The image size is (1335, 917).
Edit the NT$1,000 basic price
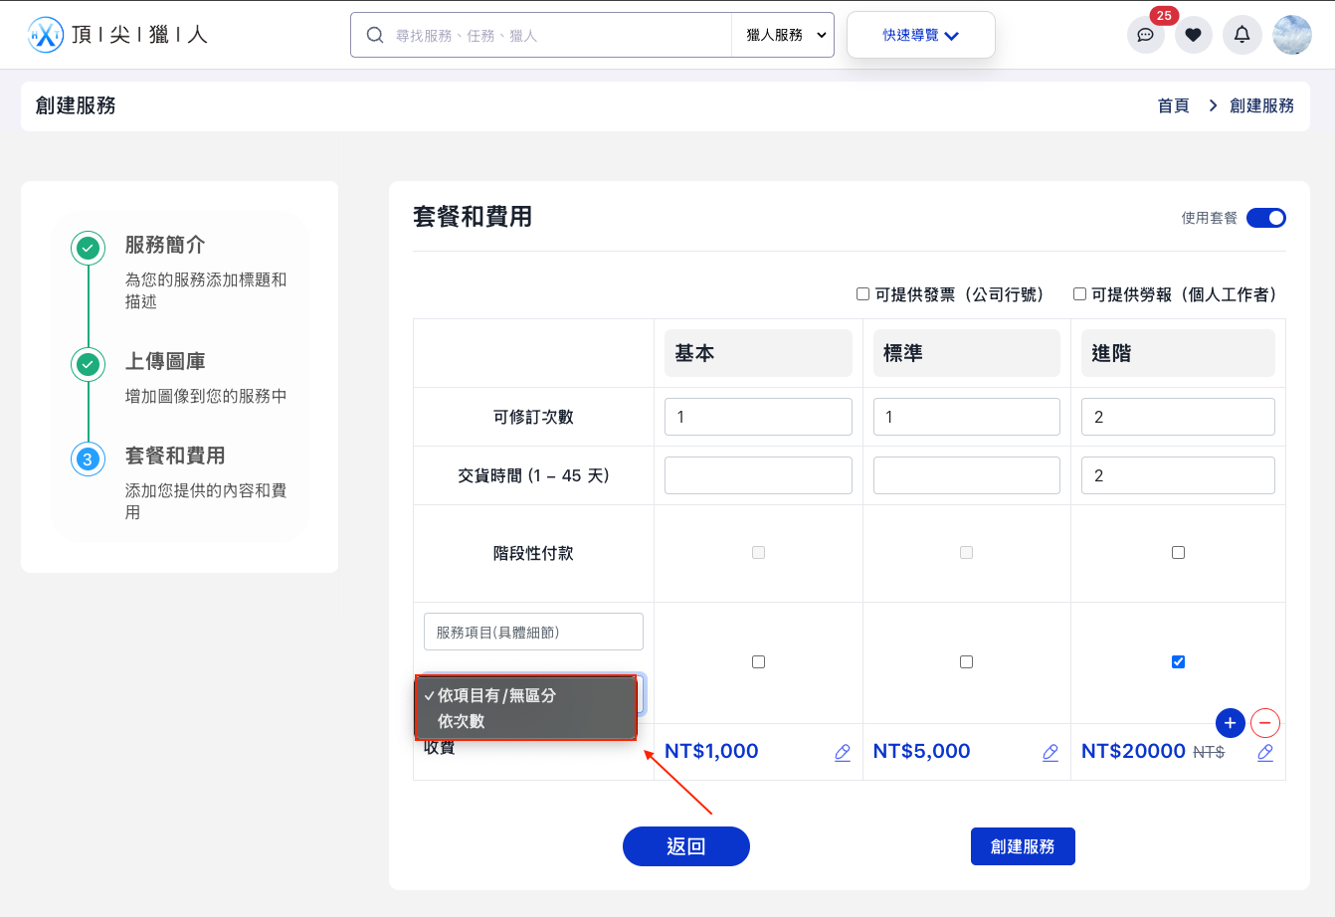(842, 753)
